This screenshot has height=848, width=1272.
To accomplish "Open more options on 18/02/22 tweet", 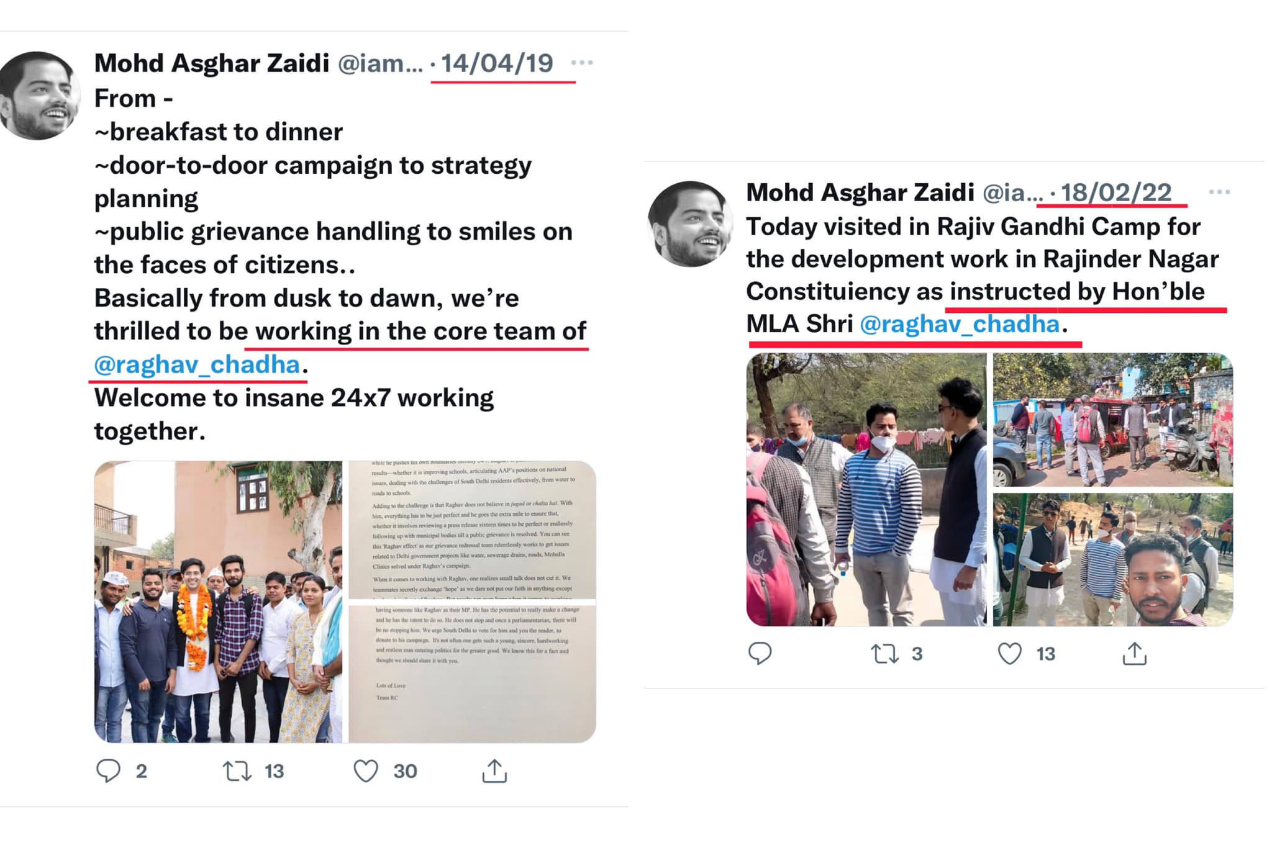I will pos(1219,192).
